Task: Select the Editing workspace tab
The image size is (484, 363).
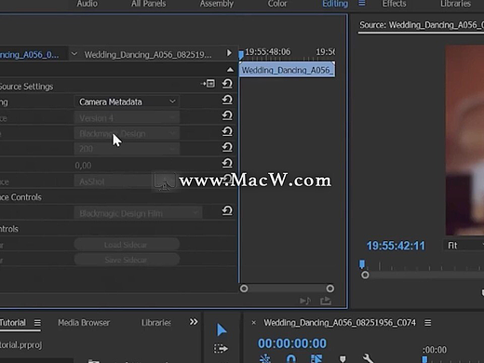Action: 335,4
